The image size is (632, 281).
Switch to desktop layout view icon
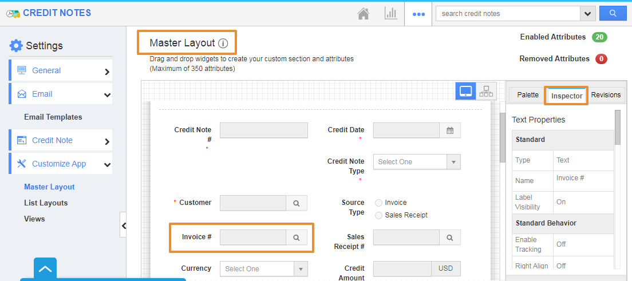(465, 91)
